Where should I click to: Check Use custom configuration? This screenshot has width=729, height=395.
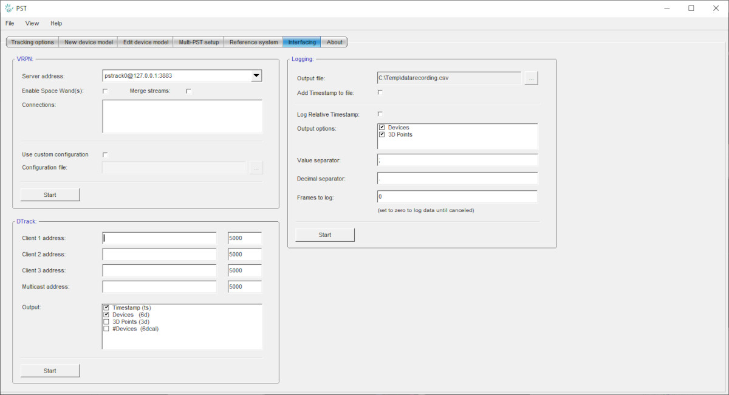coord(105,154)
